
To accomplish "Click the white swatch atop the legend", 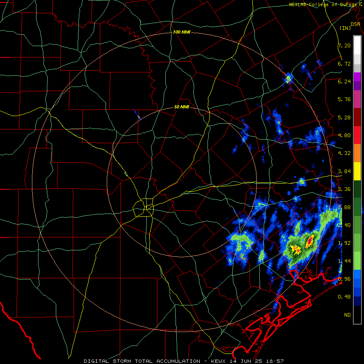I will 357,45.
